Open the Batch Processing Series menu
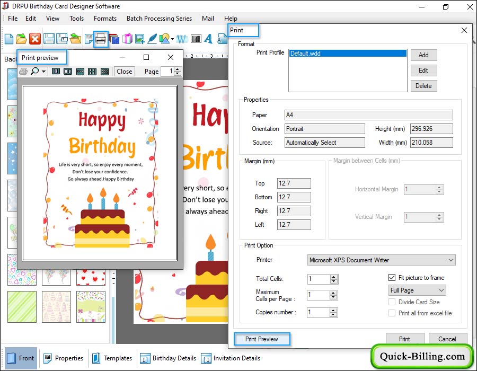477x371 pixels. point(159,18)
